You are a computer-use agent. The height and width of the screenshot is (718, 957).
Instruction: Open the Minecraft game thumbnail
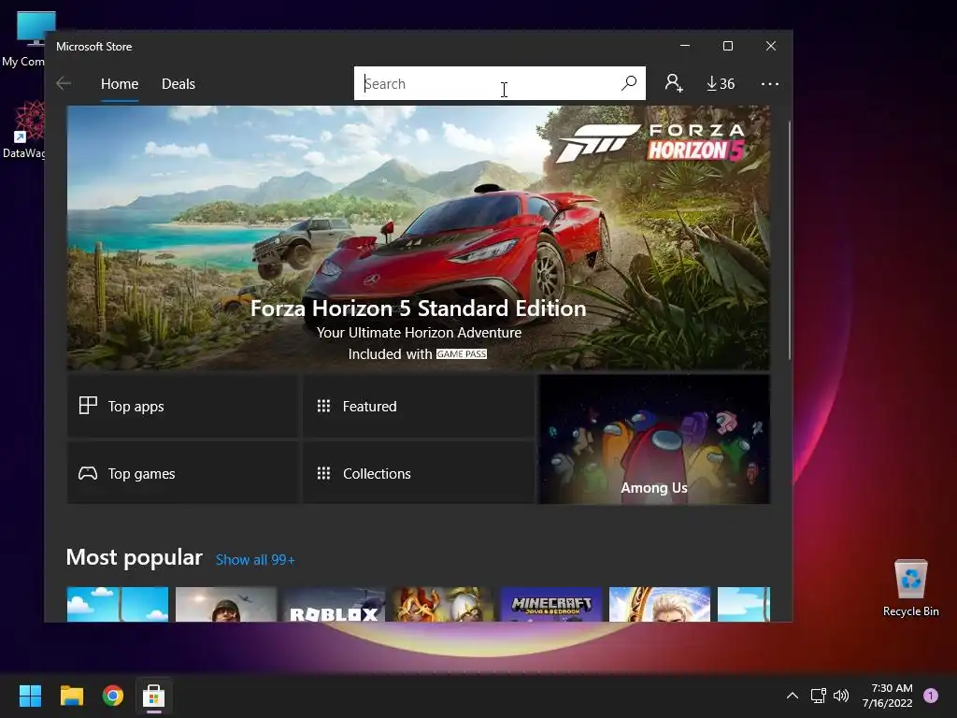click(551, 605)
